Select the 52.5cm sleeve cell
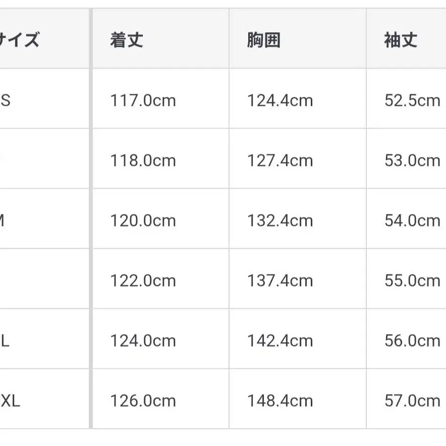This screenshot has width=446, height=446. [412, 100]
